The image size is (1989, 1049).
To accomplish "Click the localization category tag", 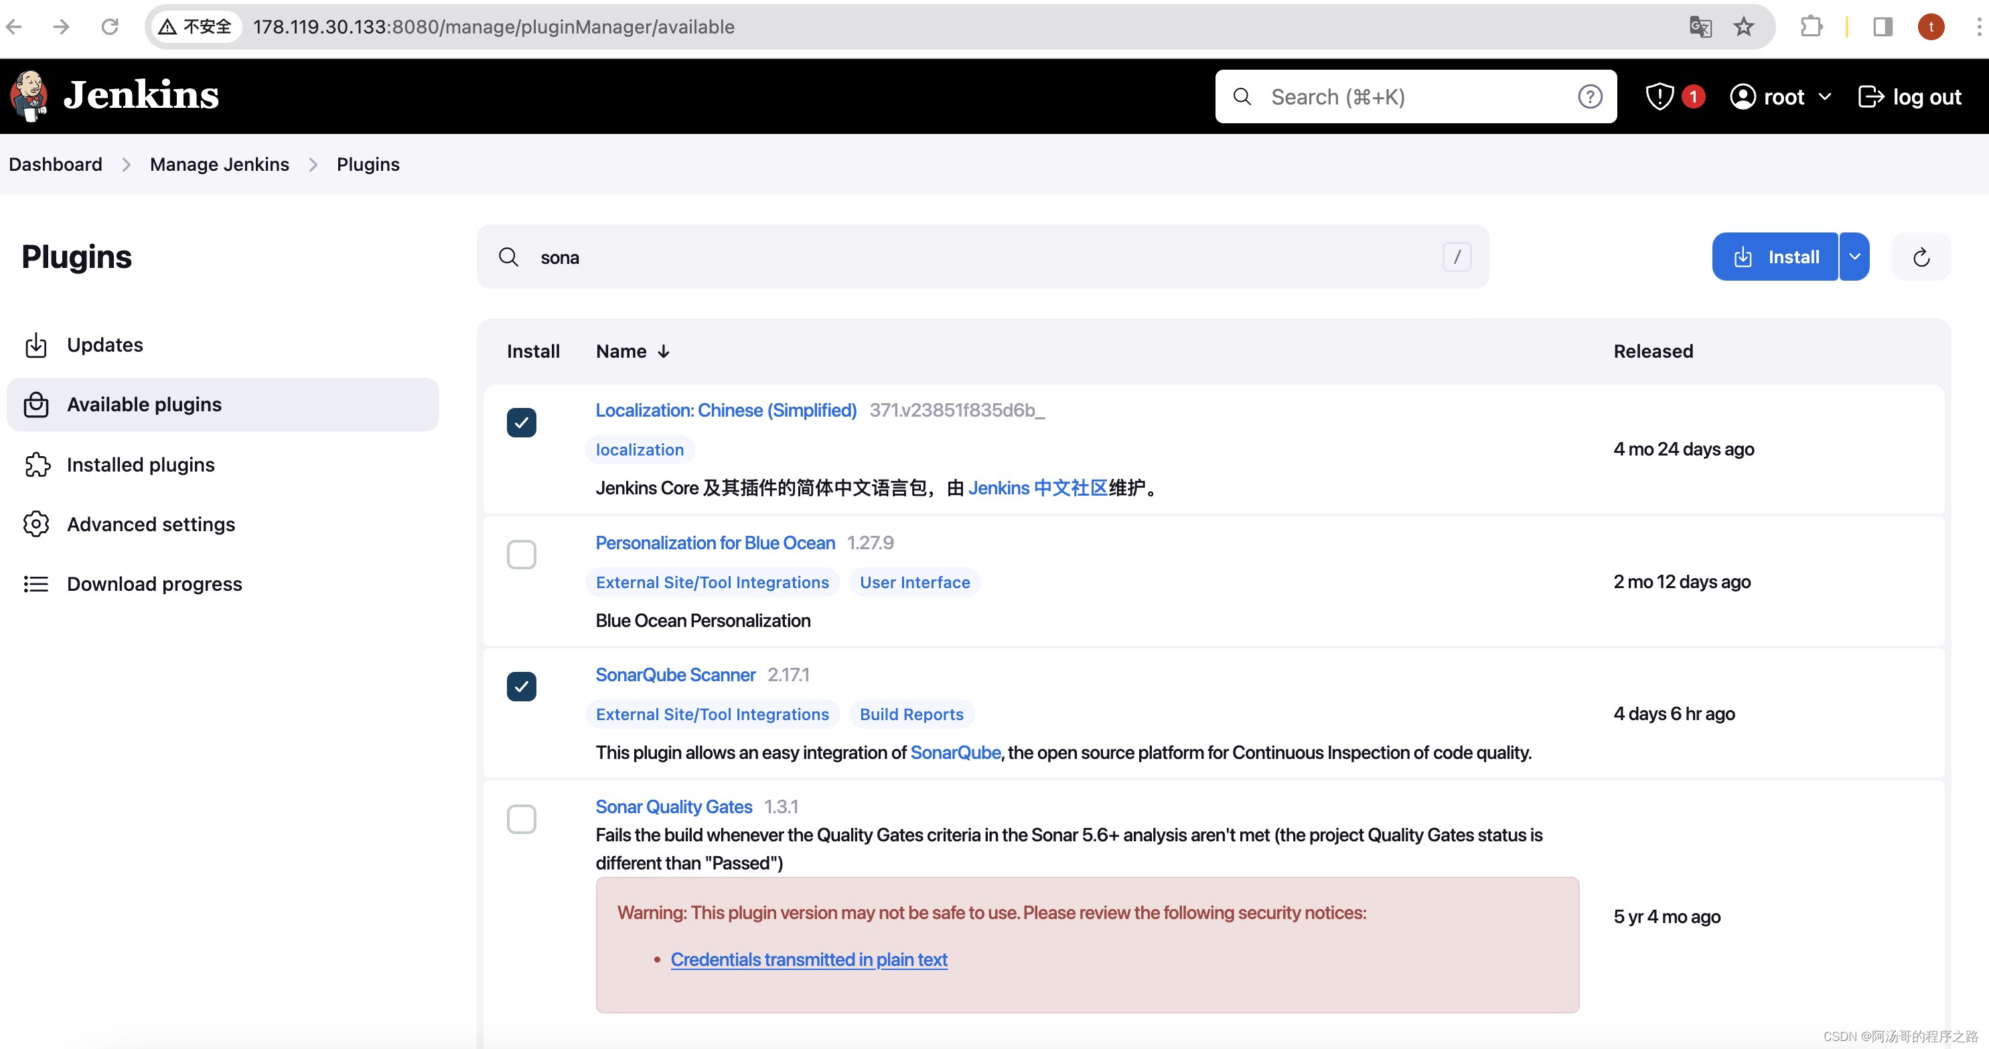I will click(640, 450).
